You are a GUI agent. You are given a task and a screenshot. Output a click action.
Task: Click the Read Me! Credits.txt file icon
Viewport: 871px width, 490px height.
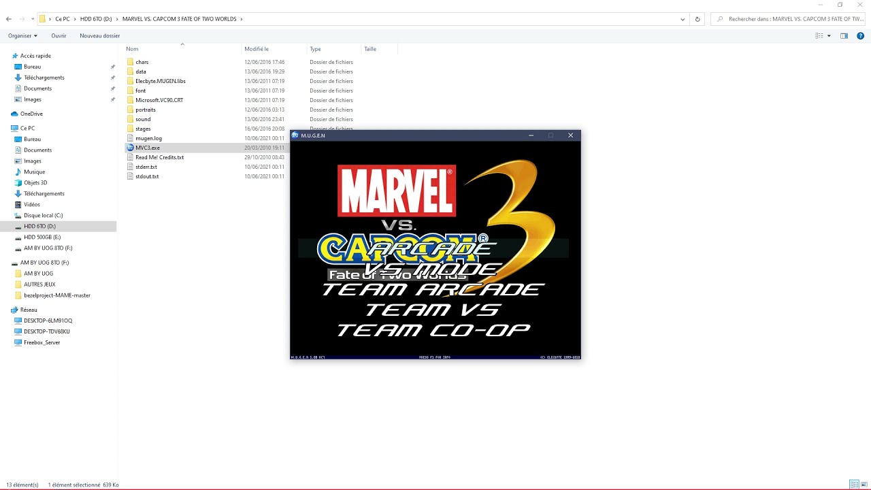[x=130, y=157]
